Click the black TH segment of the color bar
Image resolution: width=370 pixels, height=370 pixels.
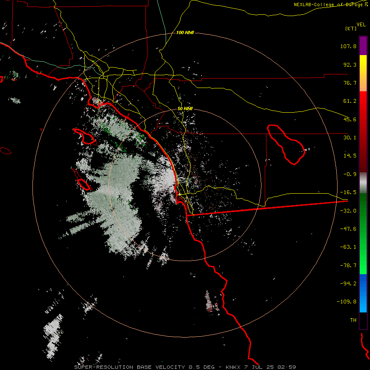tap(363, 321)
